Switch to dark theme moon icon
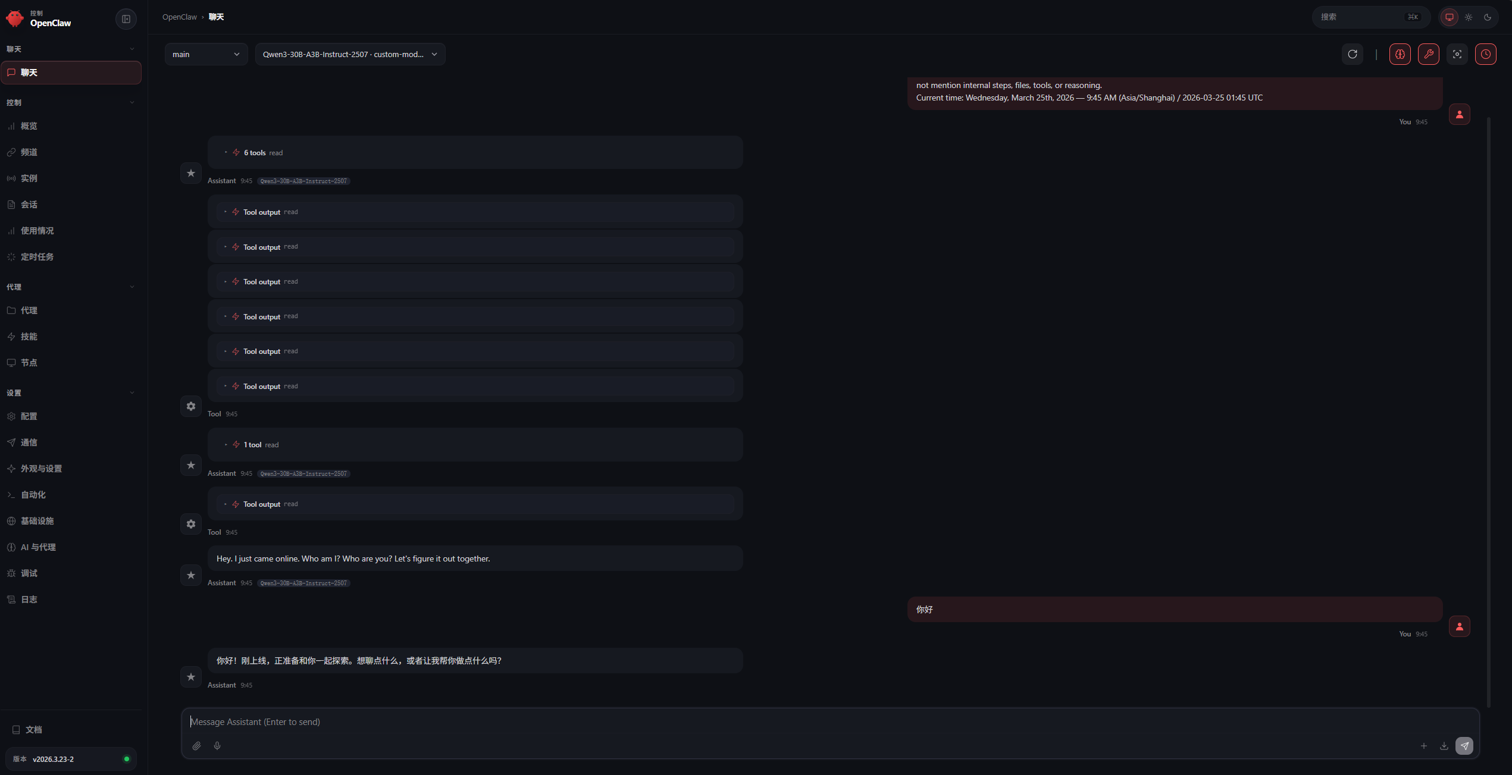This screenshot has height=775, width=1512. click(1488, 17)
